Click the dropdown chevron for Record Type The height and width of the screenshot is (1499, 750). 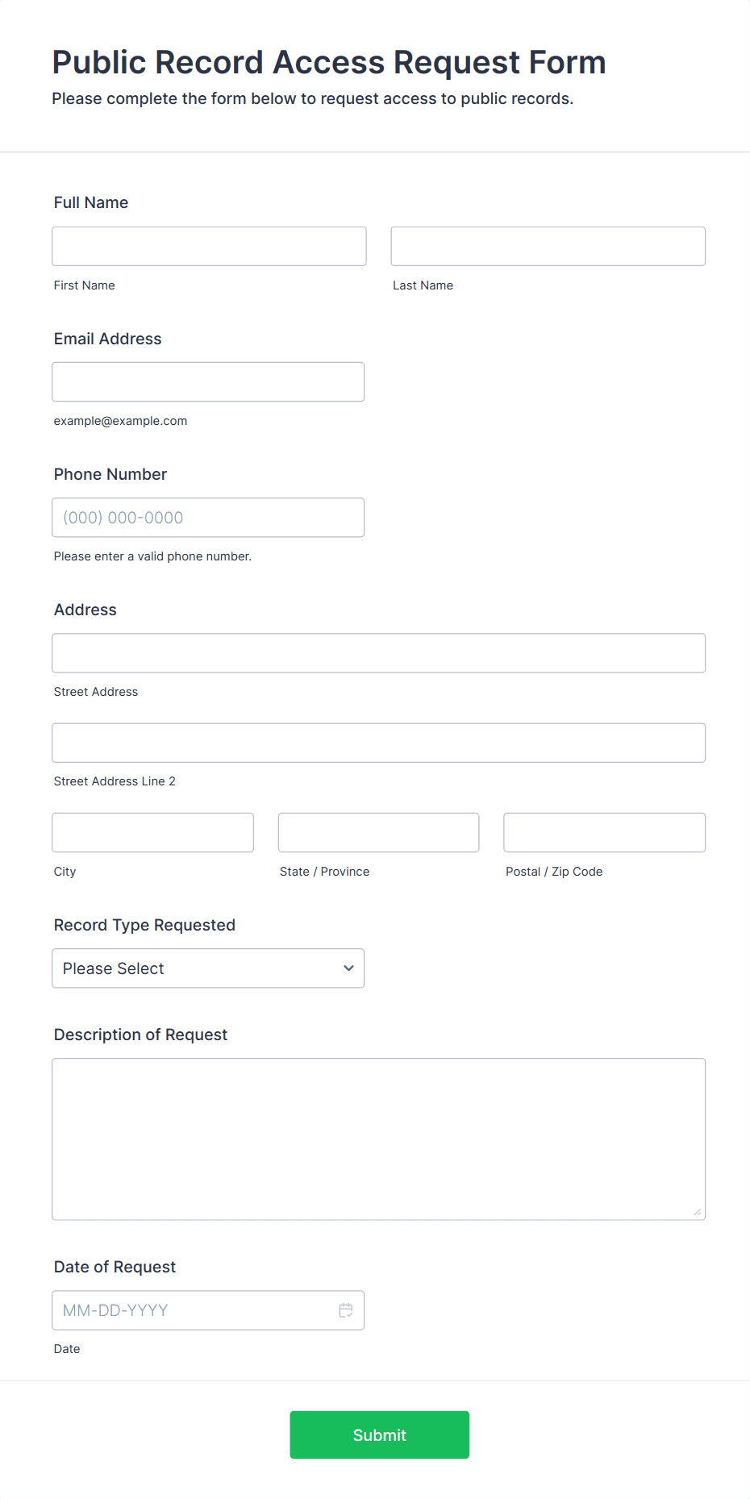[x=348, y=968]
